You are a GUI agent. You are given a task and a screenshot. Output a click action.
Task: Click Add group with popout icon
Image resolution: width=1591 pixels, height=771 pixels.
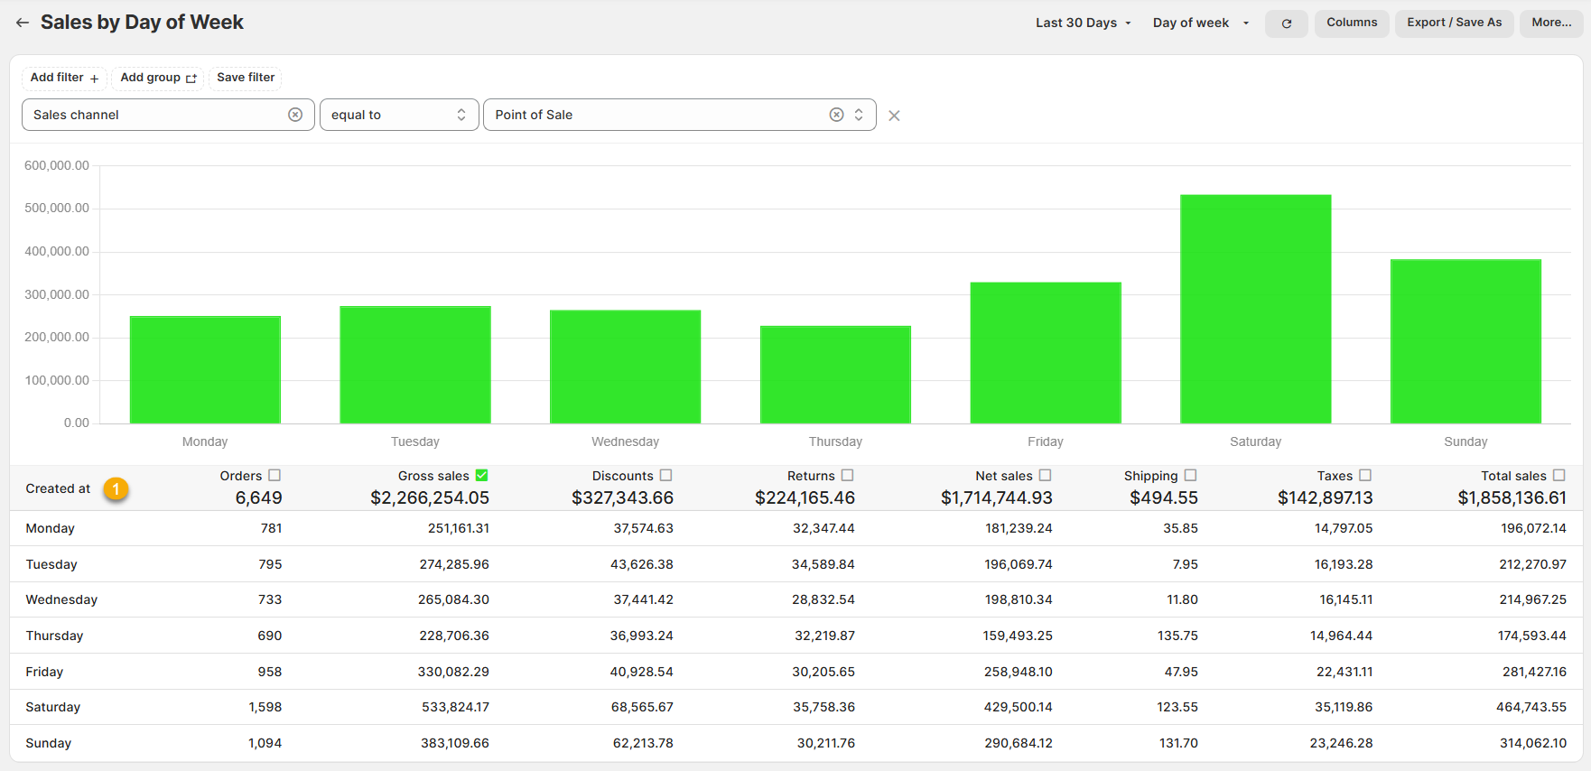158,78
